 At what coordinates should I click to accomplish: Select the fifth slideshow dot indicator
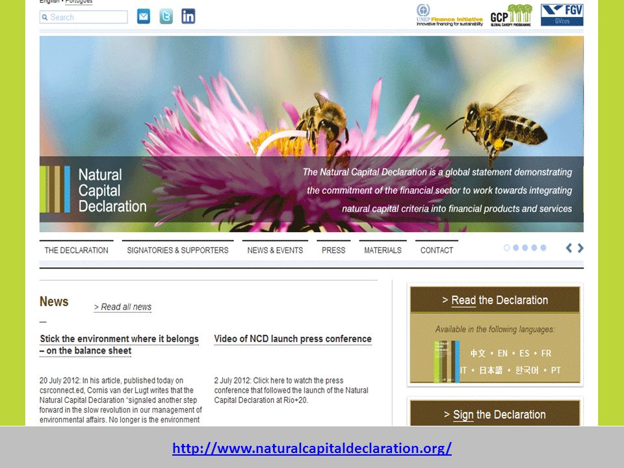pyautogui.click(x=543, y=248)
